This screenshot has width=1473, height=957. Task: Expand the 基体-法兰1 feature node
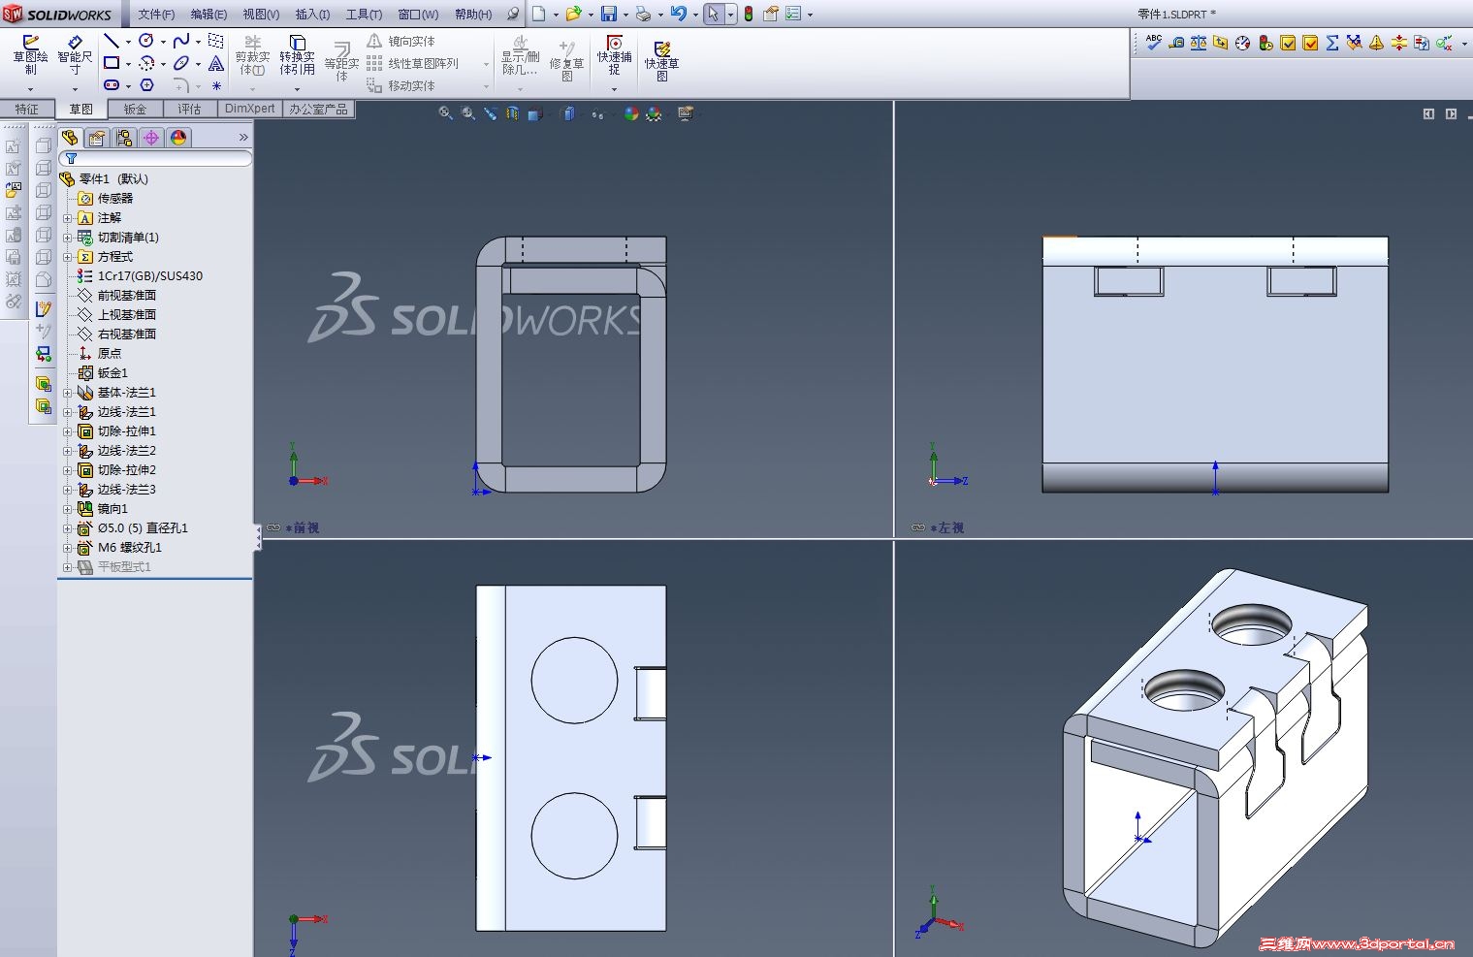tap(68, 393)
